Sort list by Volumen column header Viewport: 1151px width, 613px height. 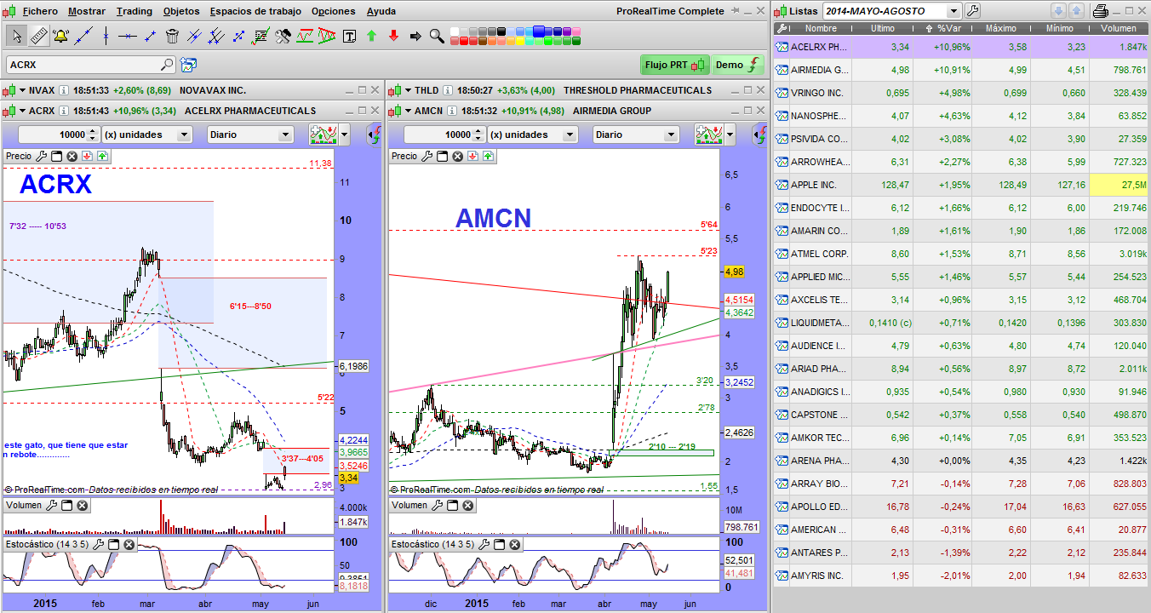1118,28
